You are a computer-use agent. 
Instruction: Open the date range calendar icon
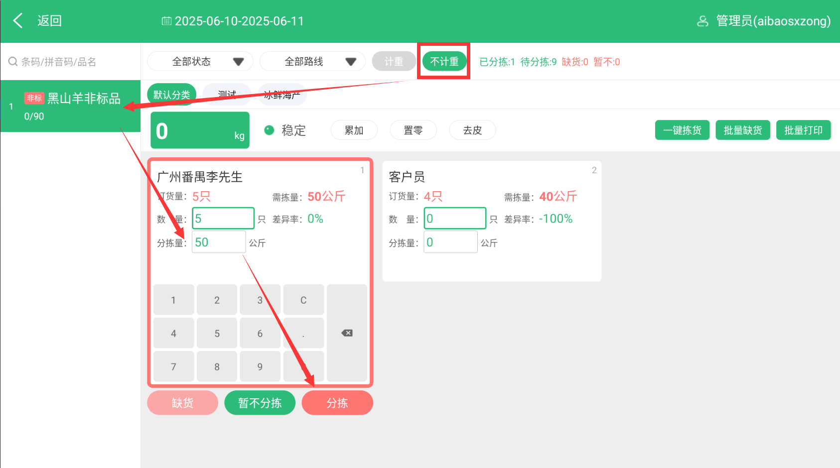[x=166, y=21]
